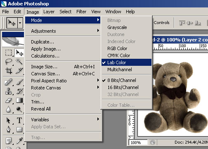This screenshot has width=208, height=149.
Task: Open the Layer menu
Action: (x=49, y=12)
